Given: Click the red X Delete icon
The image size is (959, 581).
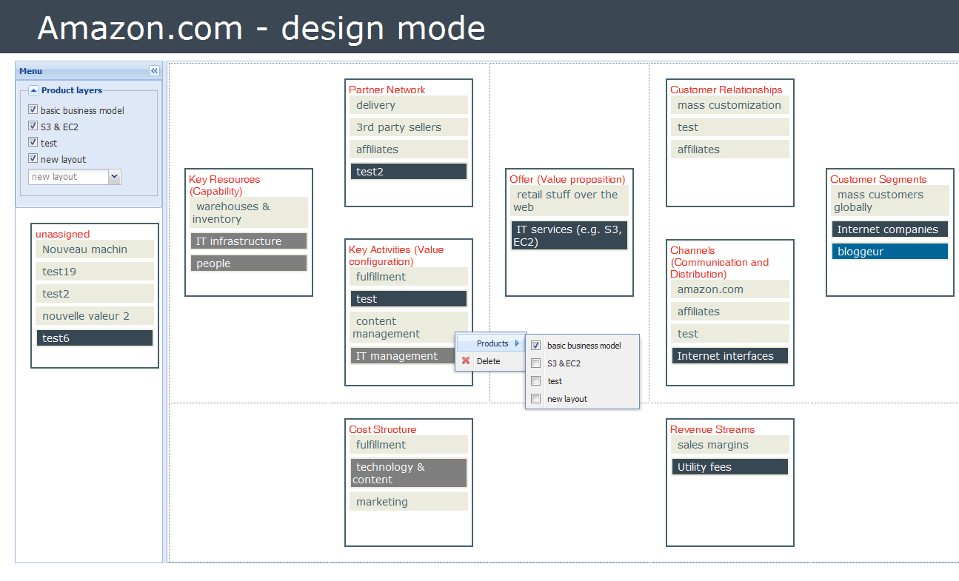Looking at the screenshot, I should (466, 361).
